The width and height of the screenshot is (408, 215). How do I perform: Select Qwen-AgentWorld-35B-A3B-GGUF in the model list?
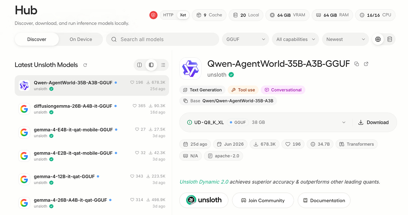coord(92,86)
